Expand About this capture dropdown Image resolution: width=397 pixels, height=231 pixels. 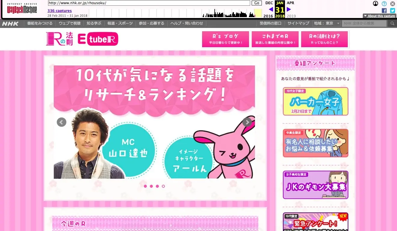(x=380, y=16)
